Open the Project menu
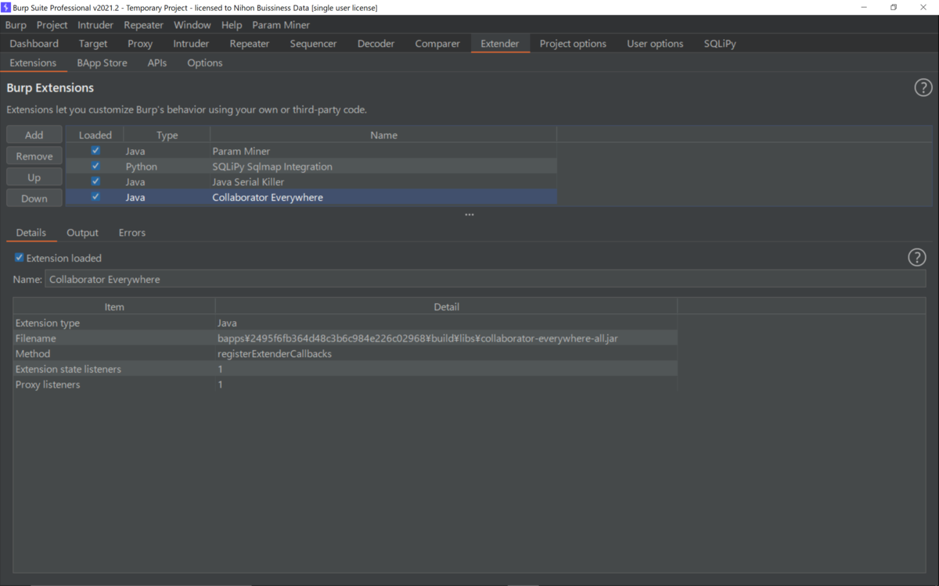The height and width of the screenshot is (586, 939). [52, 25]
